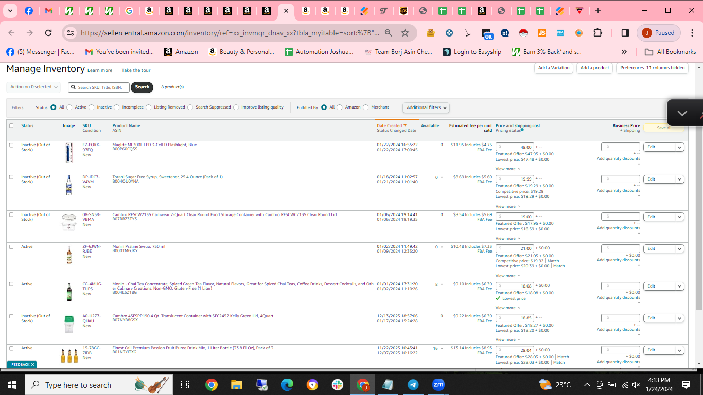The width and height of the screenshot is (703, 395).
Task: Open the Windows Start menu
Action: (12, 385)
